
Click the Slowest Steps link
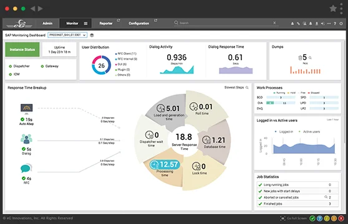(234, 88)
